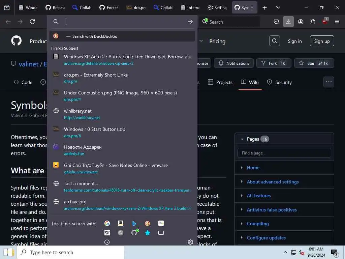Expand About advanced settings triangle
The image size is (345, 259).
point(242,181)
